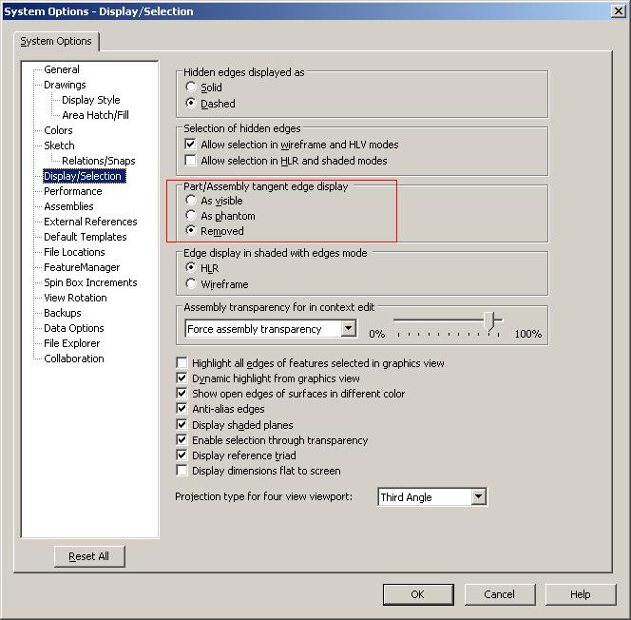Open Relations/Snaps under Sketch
The height and width of the screenshot is (620, 631).
point(99,161)
